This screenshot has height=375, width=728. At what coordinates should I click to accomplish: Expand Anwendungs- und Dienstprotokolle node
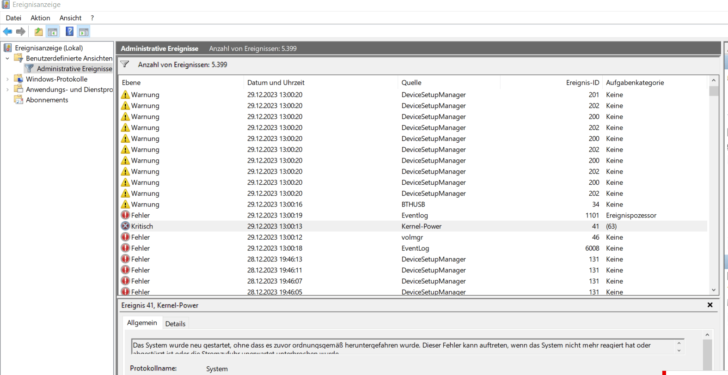point(7,90)
